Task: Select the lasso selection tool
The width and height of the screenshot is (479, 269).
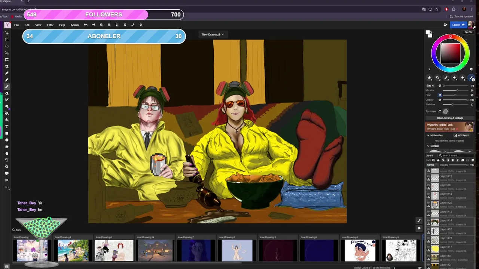Action: point(7,53)
